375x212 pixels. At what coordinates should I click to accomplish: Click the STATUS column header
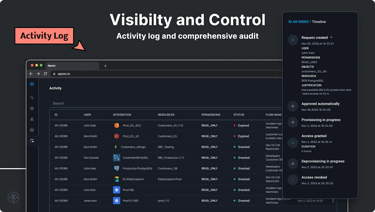point(239,115)
